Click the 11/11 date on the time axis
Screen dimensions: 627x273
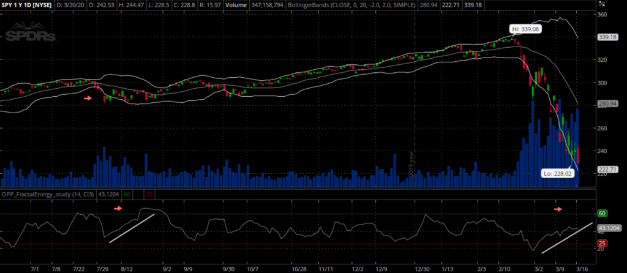coord(326,269)
